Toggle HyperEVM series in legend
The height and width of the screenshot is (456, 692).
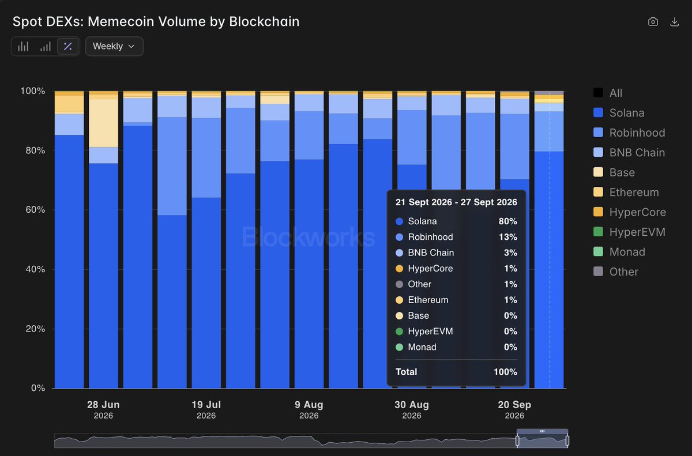629,232
